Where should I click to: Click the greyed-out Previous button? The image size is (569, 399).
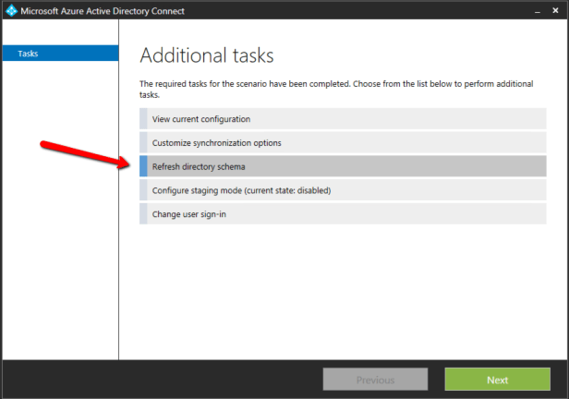[x=375, y=380]
